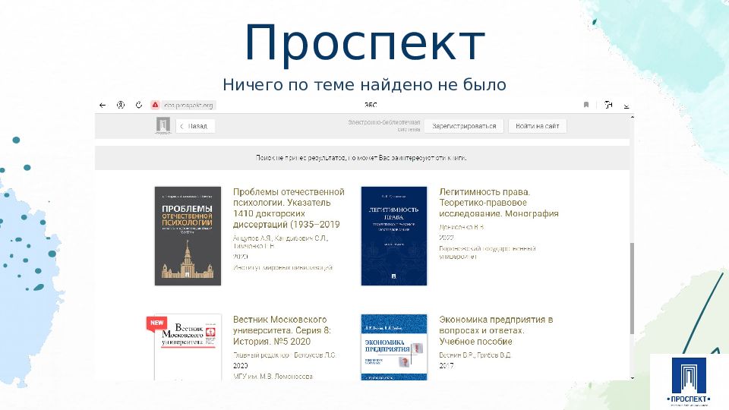The image size is (729, 410).
Task: Open title link Вестник Московского университета
Action: 282,330
